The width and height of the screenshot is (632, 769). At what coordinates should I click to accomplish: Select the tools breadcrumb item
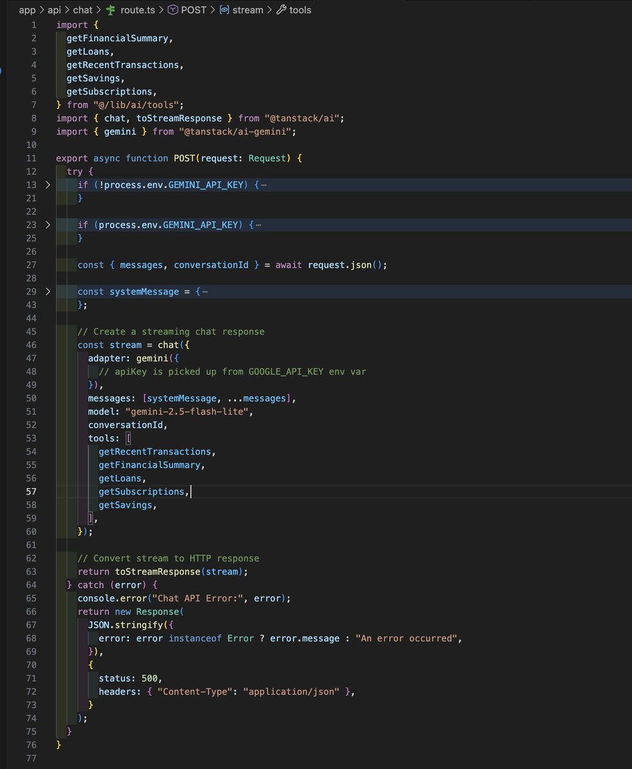(300, 10)
